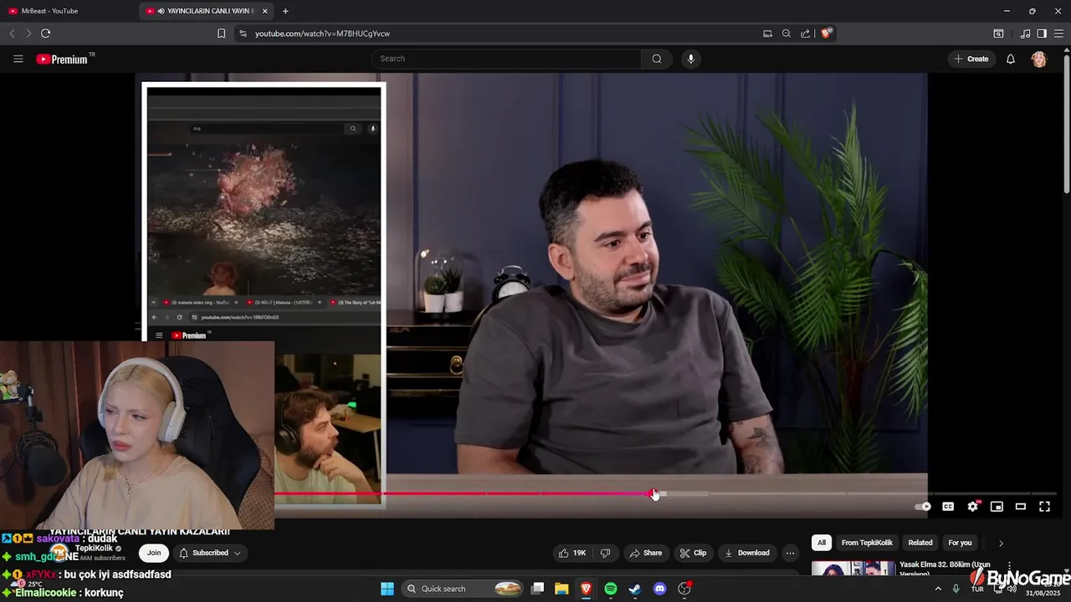Expand the Subscribed notification dropdown
Image resolution: width=1071 pixels, height=602 pixels.
(238, 553)
